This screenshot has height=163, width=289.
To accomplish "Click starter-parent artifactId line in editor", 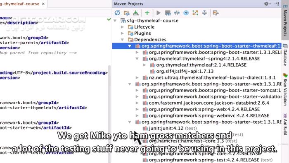I will pyautogui.click(x=34, y=43).
